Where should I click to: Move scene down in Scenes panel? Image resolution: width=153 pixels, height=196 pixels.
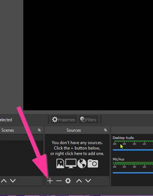pos(13,181)
